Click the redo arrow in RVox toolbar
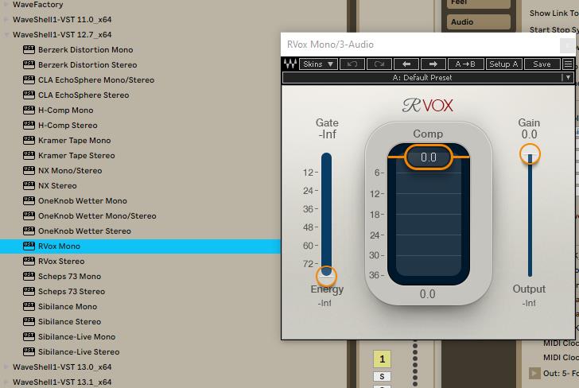The width and height of the screenshot is (579, 388). [x=379, y=64]
